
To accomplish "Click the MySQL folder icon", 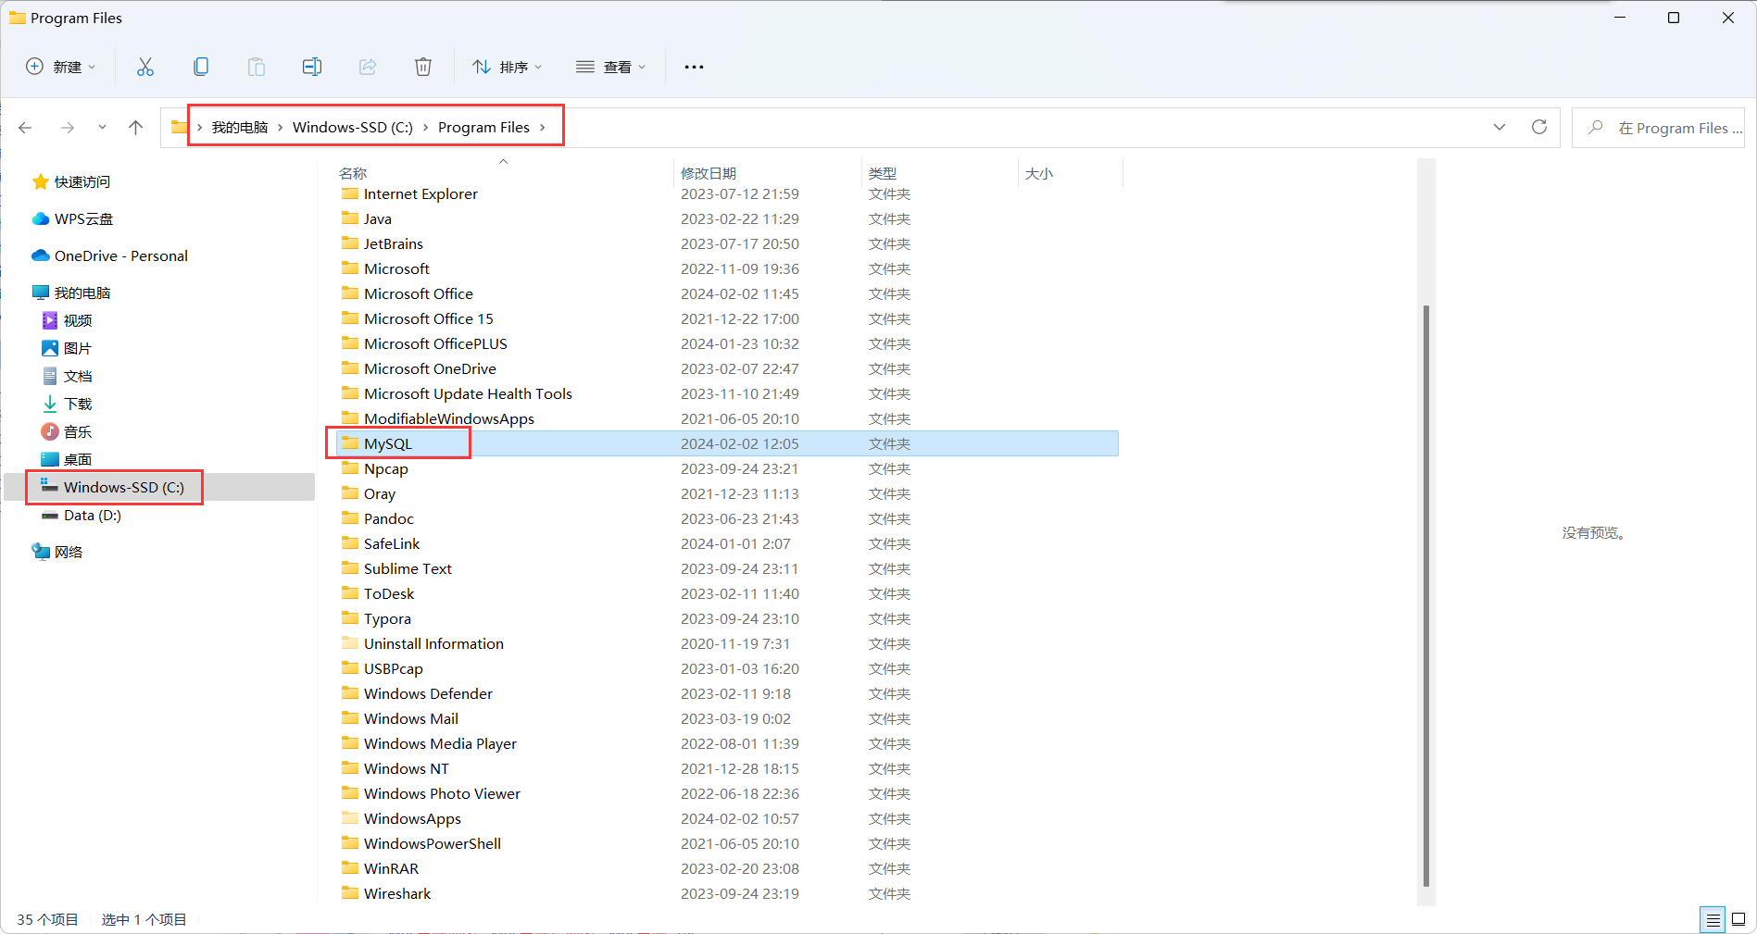I will coord(350,443).
